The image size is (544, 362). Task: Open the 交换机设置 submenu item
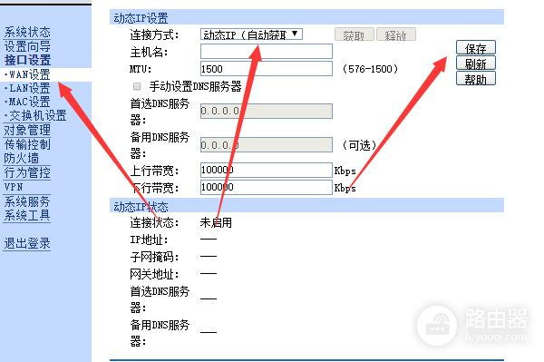pyautogui.click(x=37, y=115)
